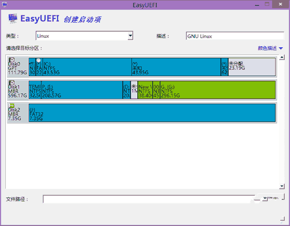The image size is (290, 226).
Task: Minimize the EasyUEFI window
Action: coord(257,5)
